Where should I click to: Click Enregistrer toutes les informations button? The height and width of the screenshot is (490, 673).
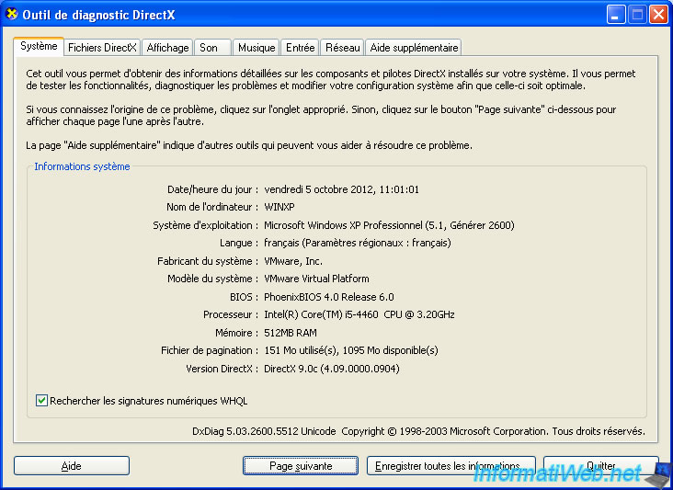point(451,465)
